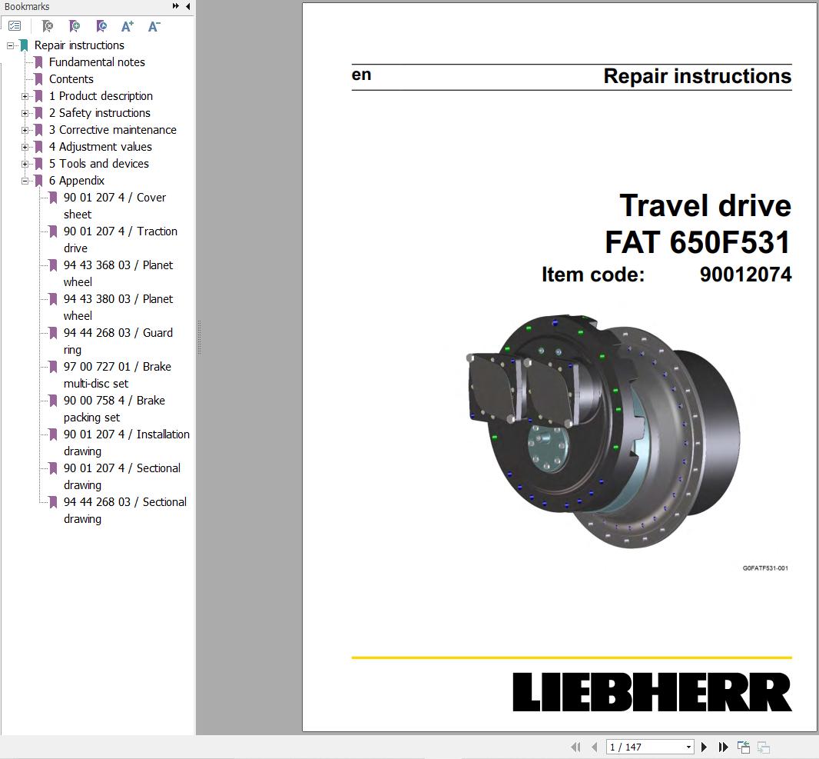Open 90 00 758 4 / Brake packing set bookmark

pos(114,409)
